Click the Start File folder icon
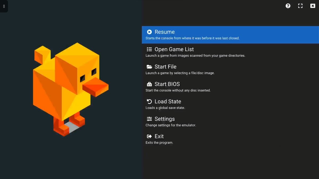 [149, 67]
